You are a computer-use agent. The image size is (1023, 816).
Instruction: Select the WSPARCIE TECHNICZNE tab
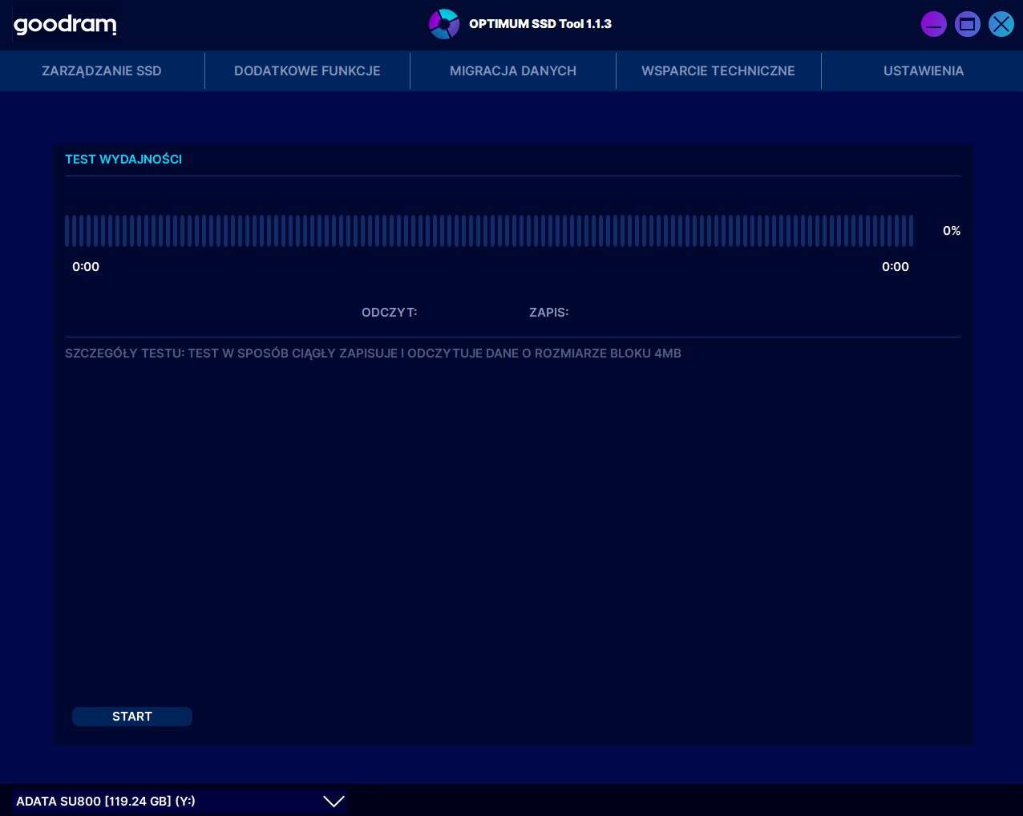click(718, 71)
